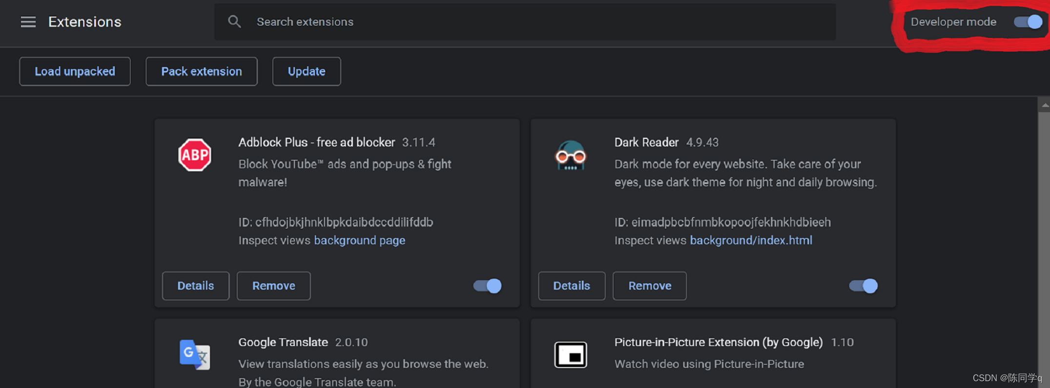Click Google Translate version 2.0.10
This screenshot has height=388, width=1050.
(x=351, y=342)
